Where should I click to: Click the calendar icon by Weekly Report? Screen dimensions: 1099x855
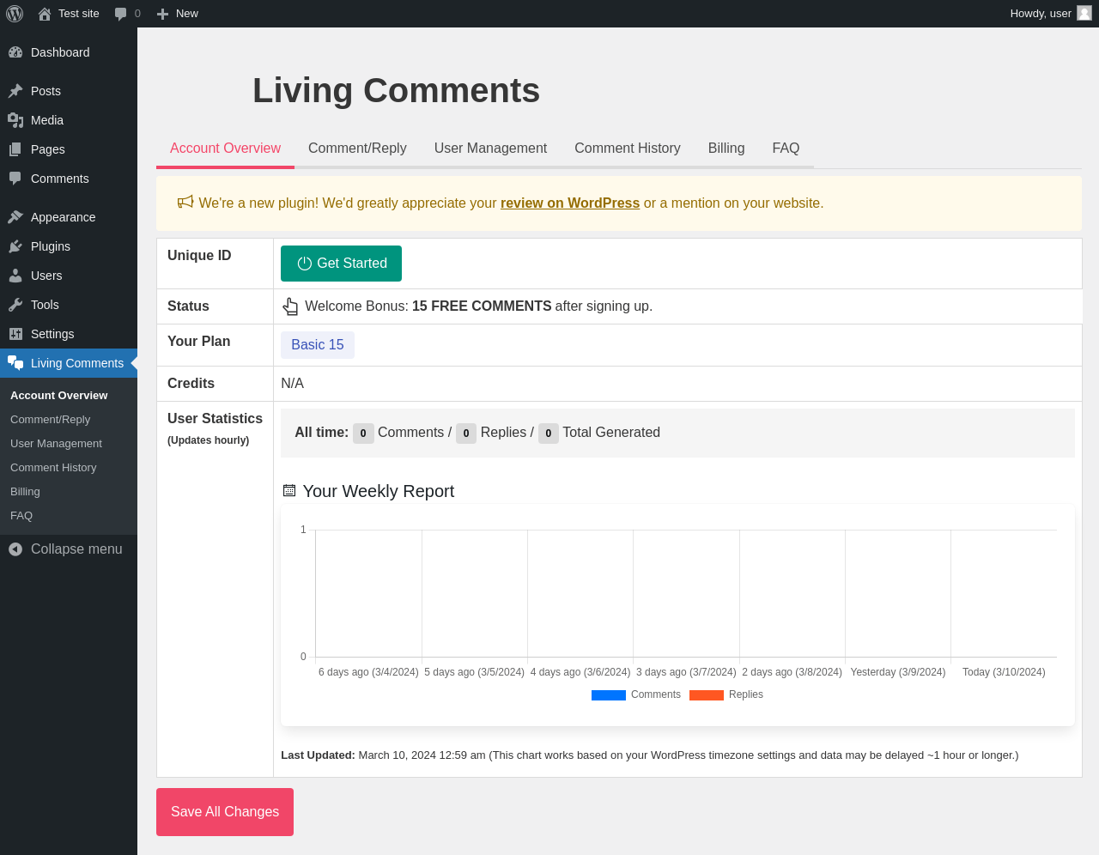point(289,491)
